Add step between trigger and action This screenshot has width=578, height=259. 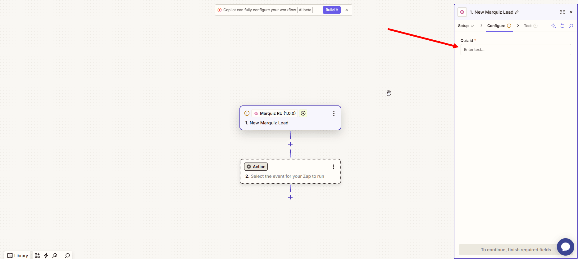(290, 144)
